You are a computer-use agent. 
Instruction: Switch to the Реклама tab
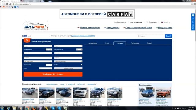tap(120, 43)
